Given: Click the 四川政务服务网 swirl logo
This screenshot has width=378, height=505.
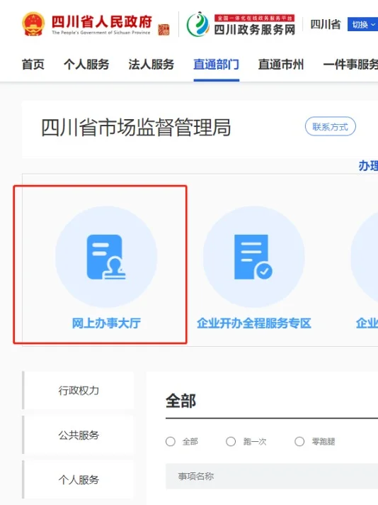Looking at the screenshot, I should 197,24.
